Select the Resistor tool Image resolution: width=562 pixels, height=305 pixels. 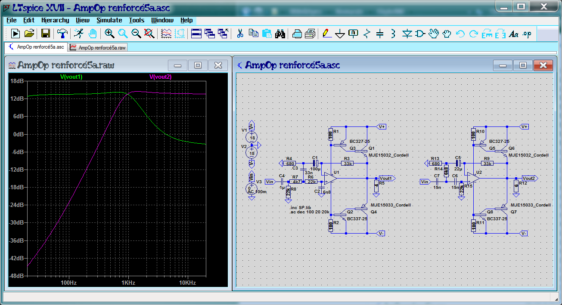[366, 34]
